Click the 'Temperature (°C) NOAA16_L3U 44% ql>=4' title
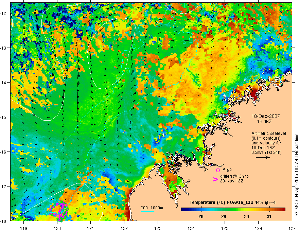 [232, 202]
